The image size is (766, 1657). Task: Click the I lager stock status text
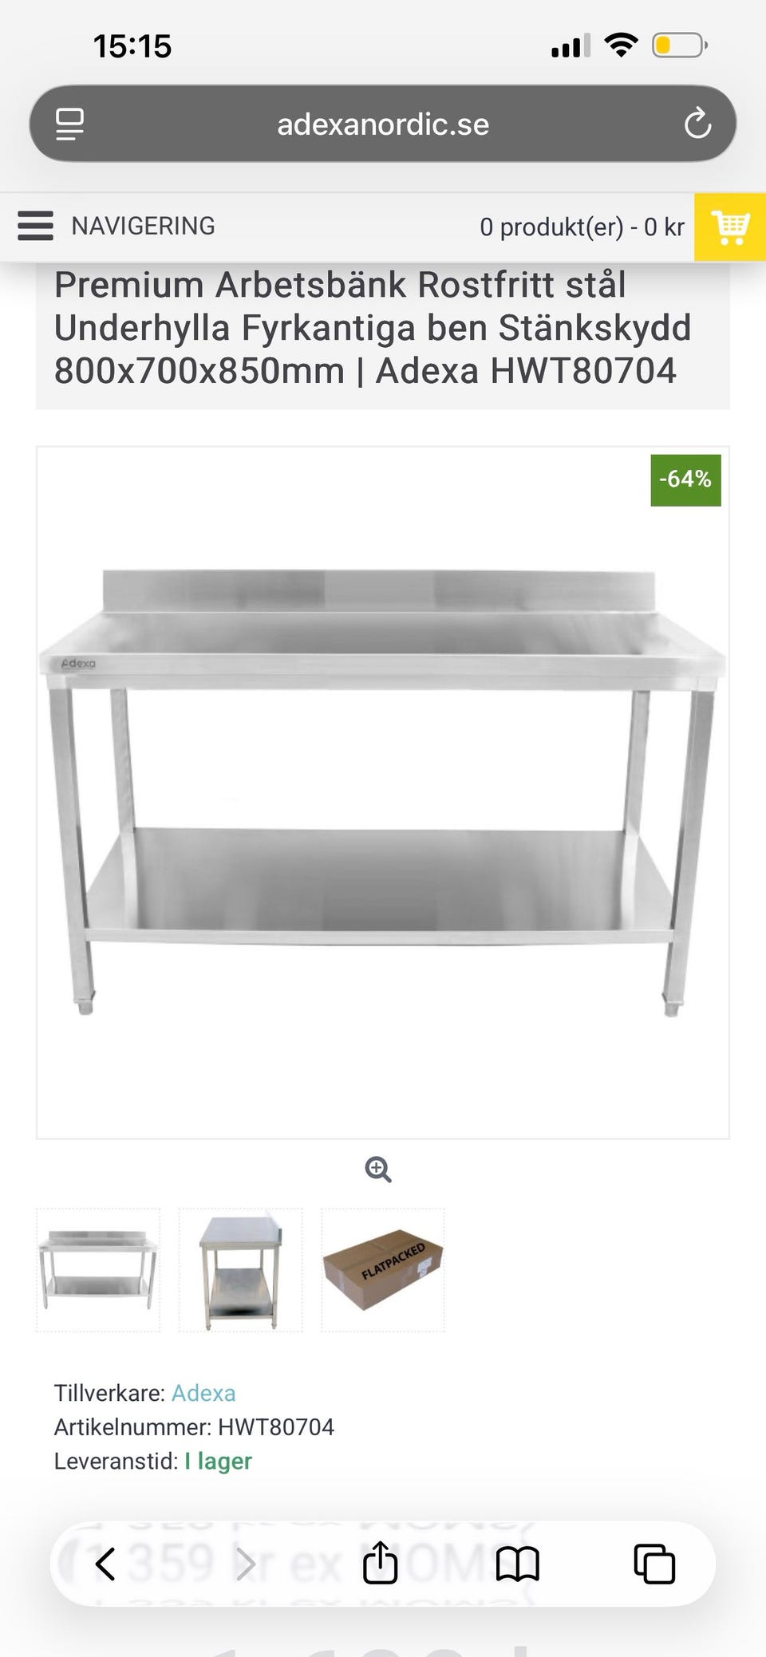[x=219, y=1462]
